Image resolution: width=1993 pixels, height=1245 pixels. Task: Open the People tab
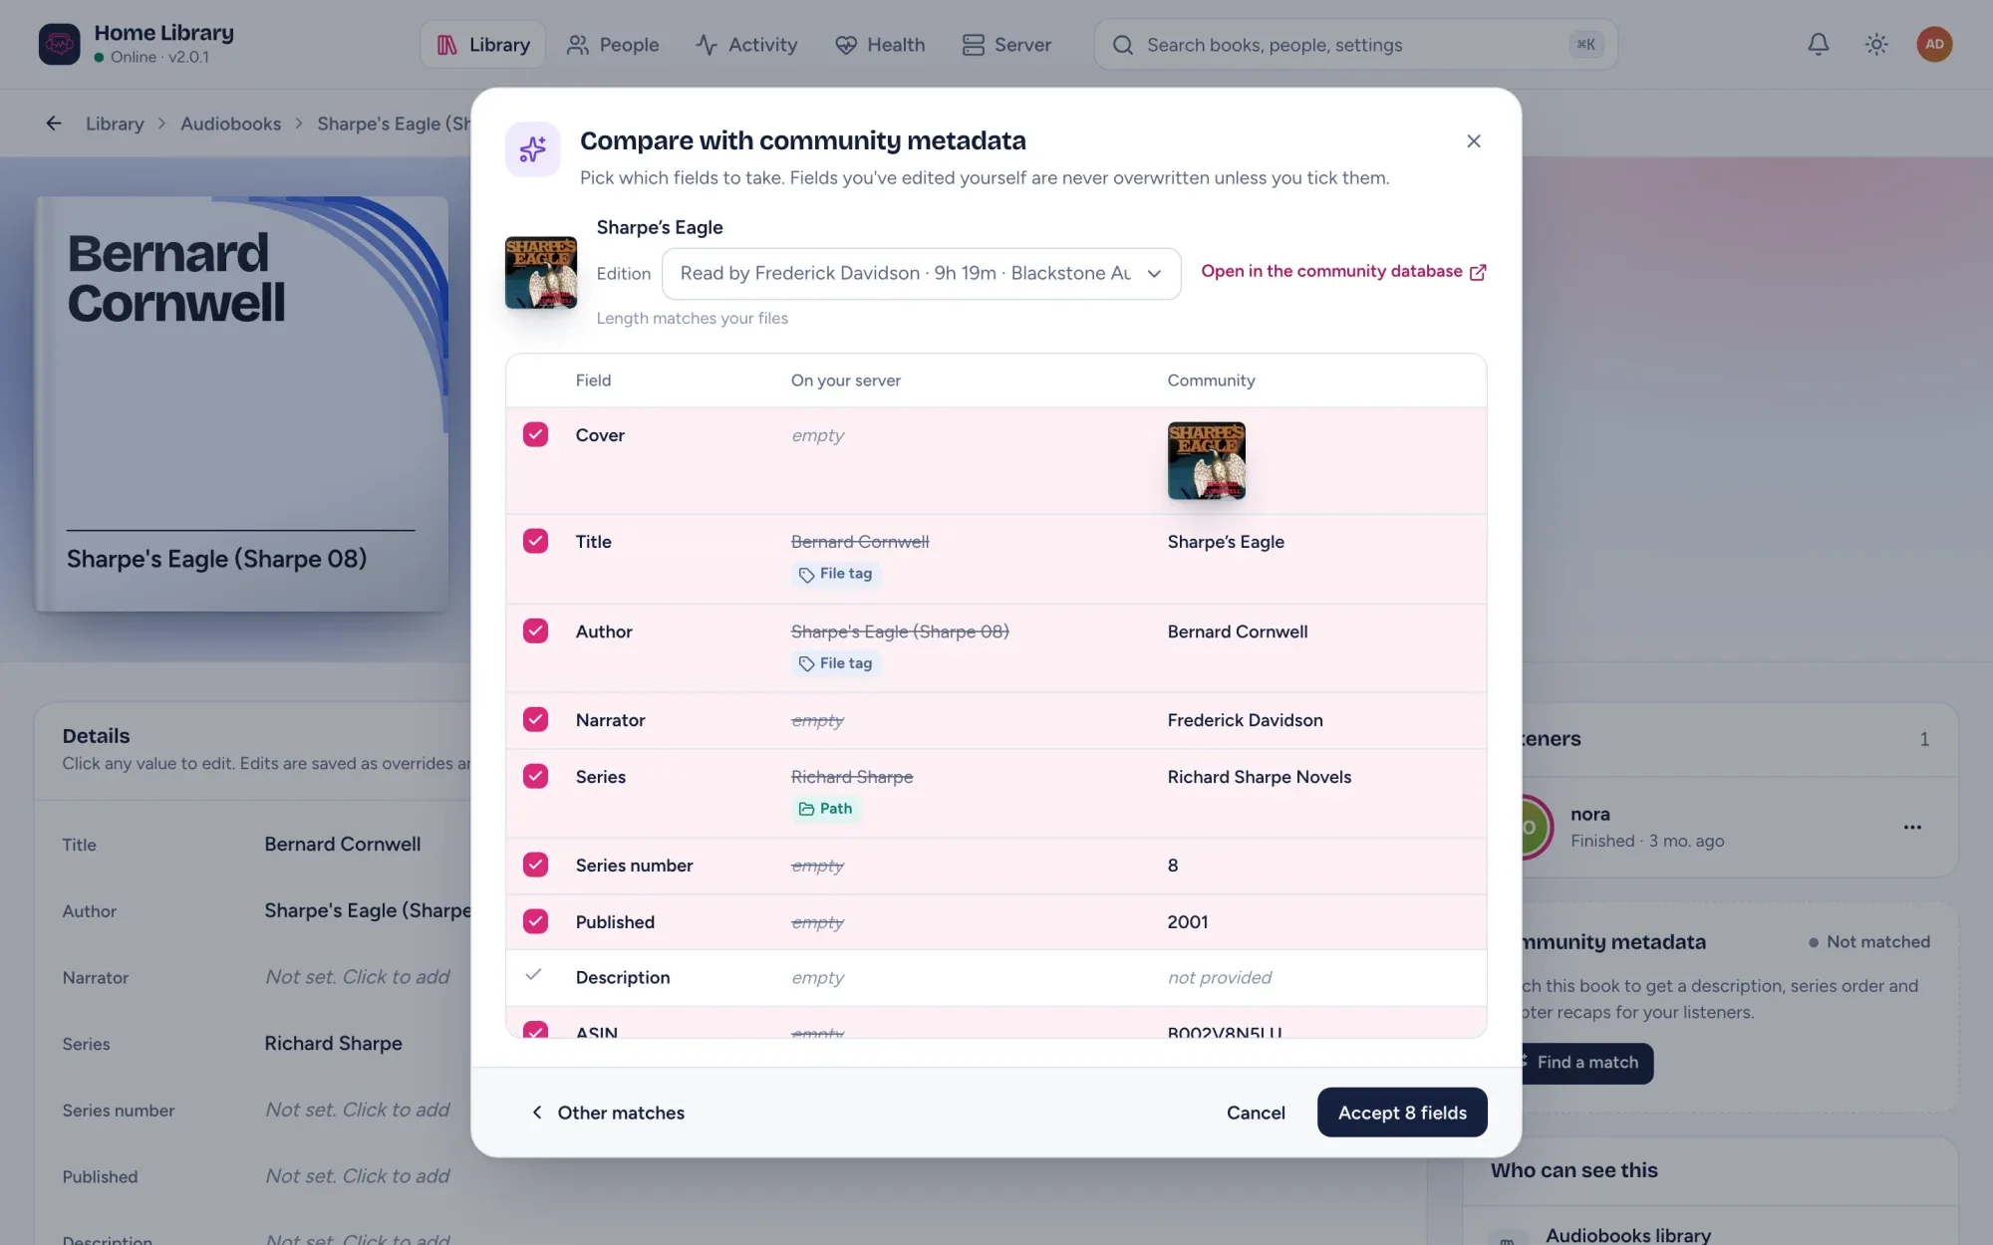pos(613,45)
